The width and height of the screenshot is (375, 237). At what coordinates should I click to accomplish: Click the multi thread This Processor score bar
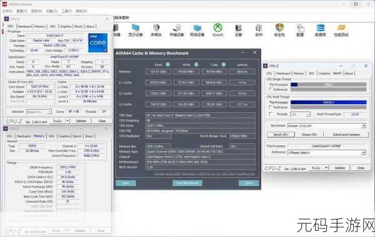[x=328, y=102]
